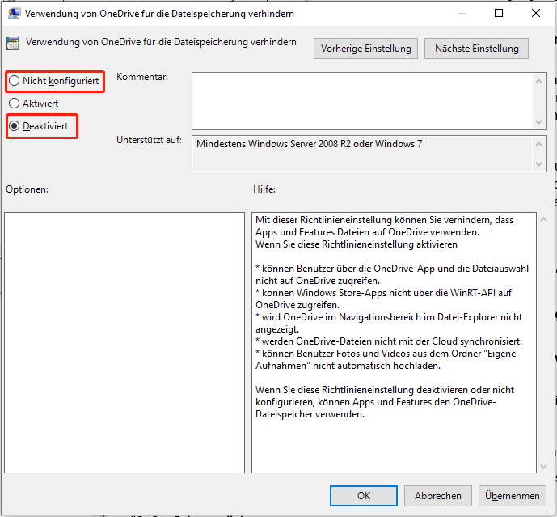This screenshot has height=517, width=557.
Task: Apply changes with Übernehmen
Action: (512, 496)
